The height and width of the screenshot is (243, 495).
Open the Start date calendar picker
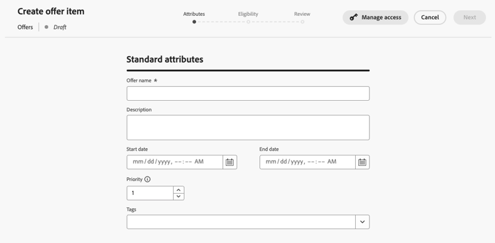(230, 162)
